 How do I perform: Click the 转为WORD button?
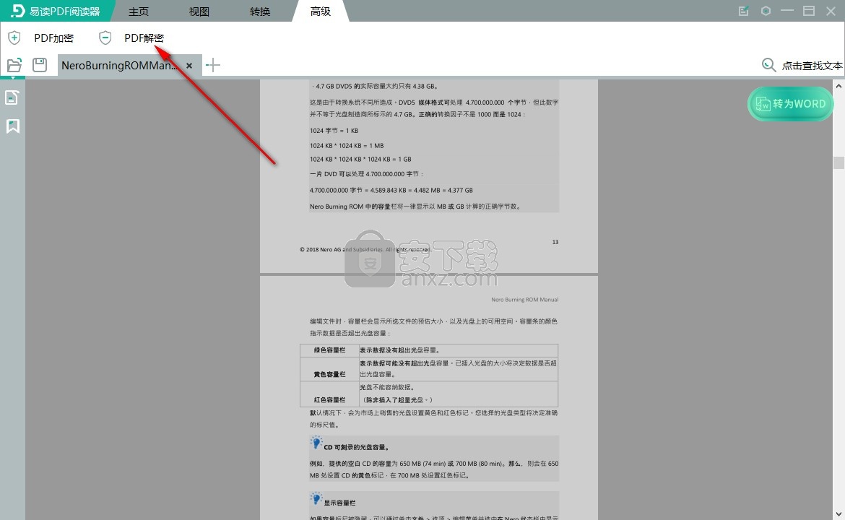coord(791,104)
